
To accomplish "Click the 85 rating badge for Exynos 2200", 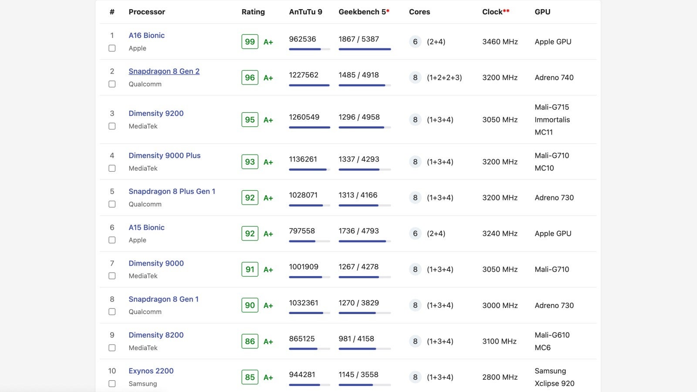I will pos(250,377).
